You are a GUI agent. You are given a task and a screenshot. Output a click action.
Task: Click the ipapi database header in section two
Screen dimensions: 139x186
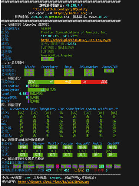pyautogui.click(x=69, y=67)
